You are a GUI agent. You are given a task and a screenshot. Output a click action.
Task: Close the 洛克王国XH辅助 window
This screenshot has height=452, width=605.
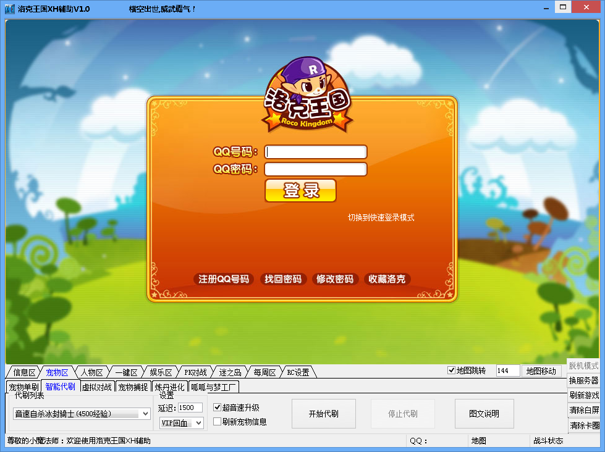point(586,7)
